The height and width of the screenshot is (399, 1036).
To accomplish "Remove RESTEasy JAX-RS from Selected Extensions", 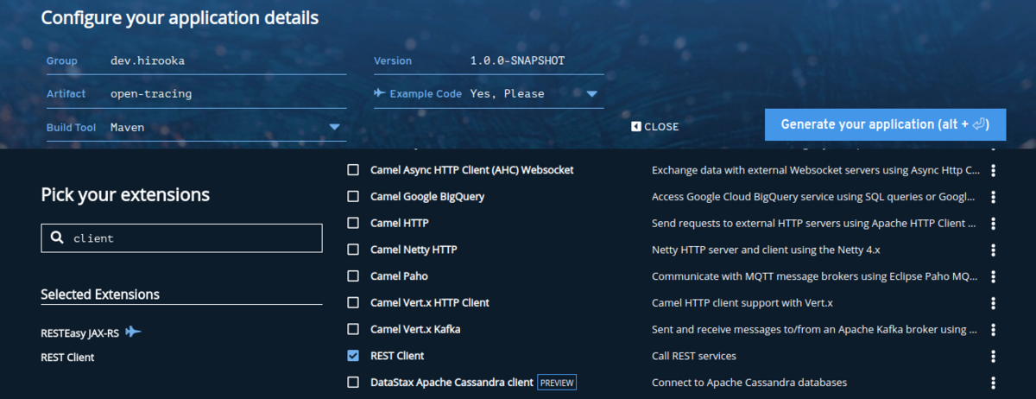I will point(79,332).
